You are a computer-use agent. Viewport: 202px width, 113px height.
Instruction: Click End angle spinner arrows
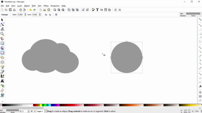tap(40, 15)
